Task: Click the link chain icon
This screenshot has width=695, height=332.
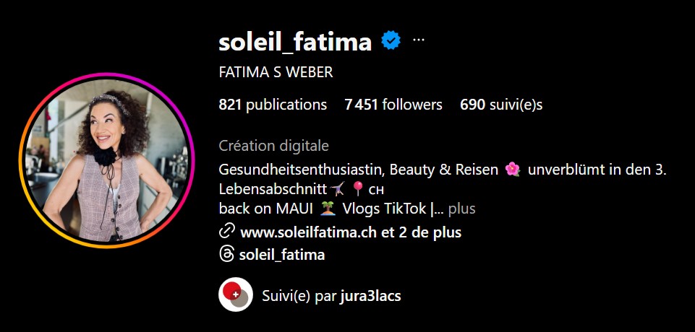Action: click(226, 232)
